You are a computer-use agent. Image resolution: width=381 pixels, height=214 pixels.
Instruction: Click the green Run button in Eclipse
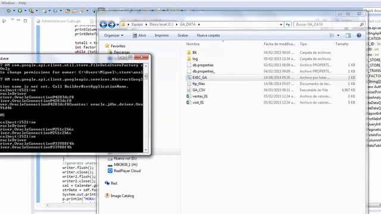pyautogui.click(x=20, y=11)
